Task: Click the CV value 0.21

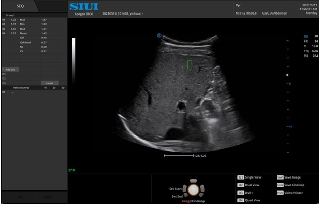Action: 44,51
